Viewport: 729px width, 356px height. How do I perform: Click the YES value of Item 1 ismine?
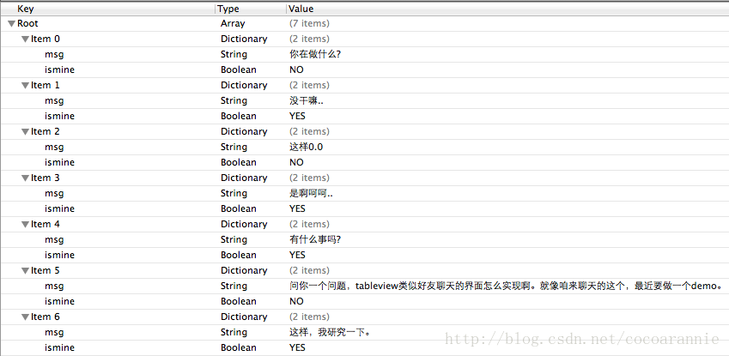tap(297, 116)
